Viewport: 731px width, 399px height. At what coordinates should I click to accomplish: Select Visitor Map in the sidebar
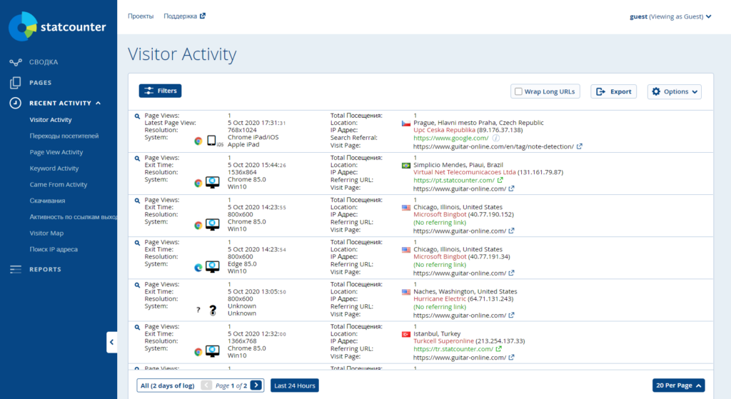[46, 233]
